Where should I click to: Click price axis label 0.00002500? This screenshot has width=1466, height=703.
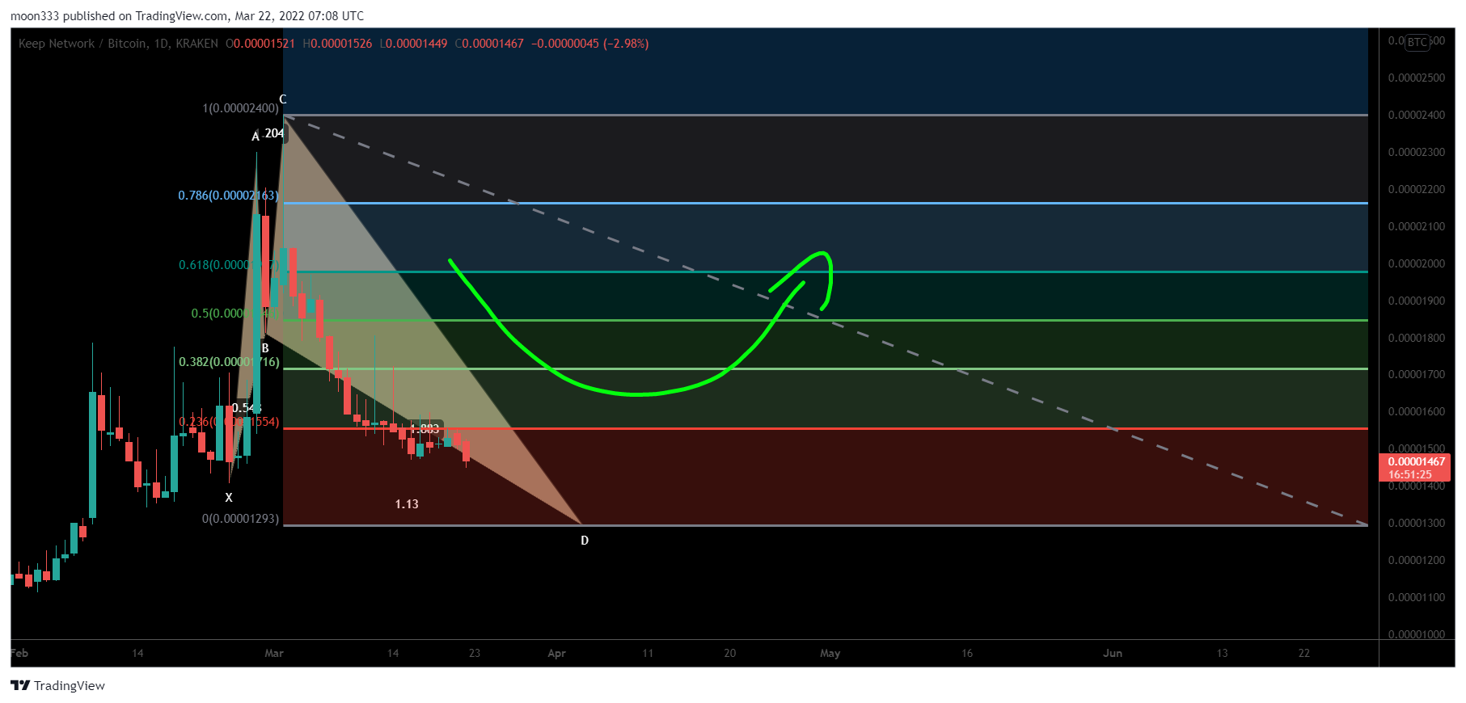tap(1416, 78)
